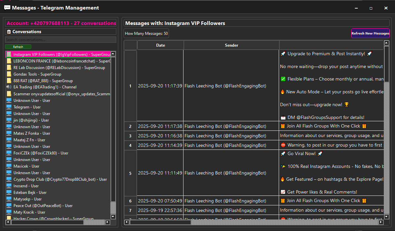
Task: Click the user icon next to FoxiCZEk
Action: click(9, 153)
